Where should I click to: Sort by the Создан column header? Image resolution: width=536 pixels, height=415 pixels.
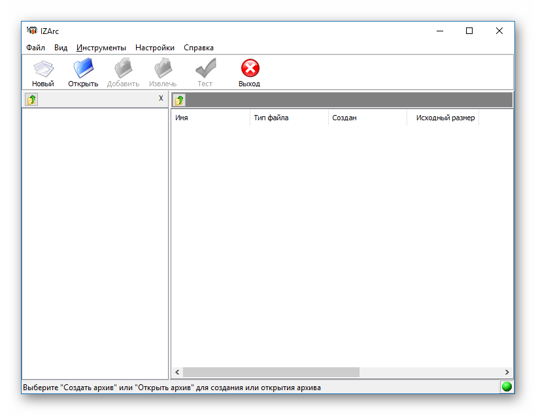point(367,118)
